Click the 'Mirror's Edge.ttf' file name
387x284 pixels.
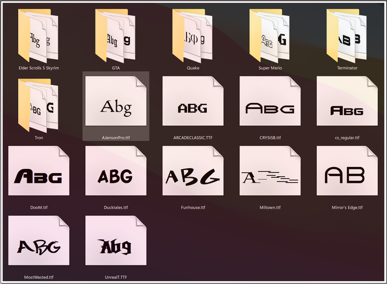click(x=347, y=207)
